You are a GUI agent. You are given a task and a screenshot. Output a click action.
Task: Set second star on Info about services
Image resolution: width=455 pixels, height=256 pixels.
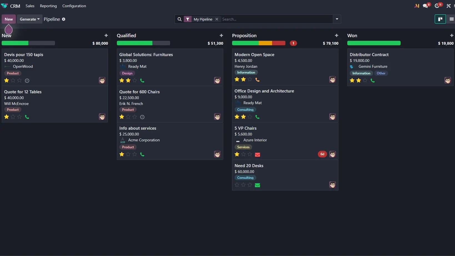pyautogui.click(x=128, y=154)
